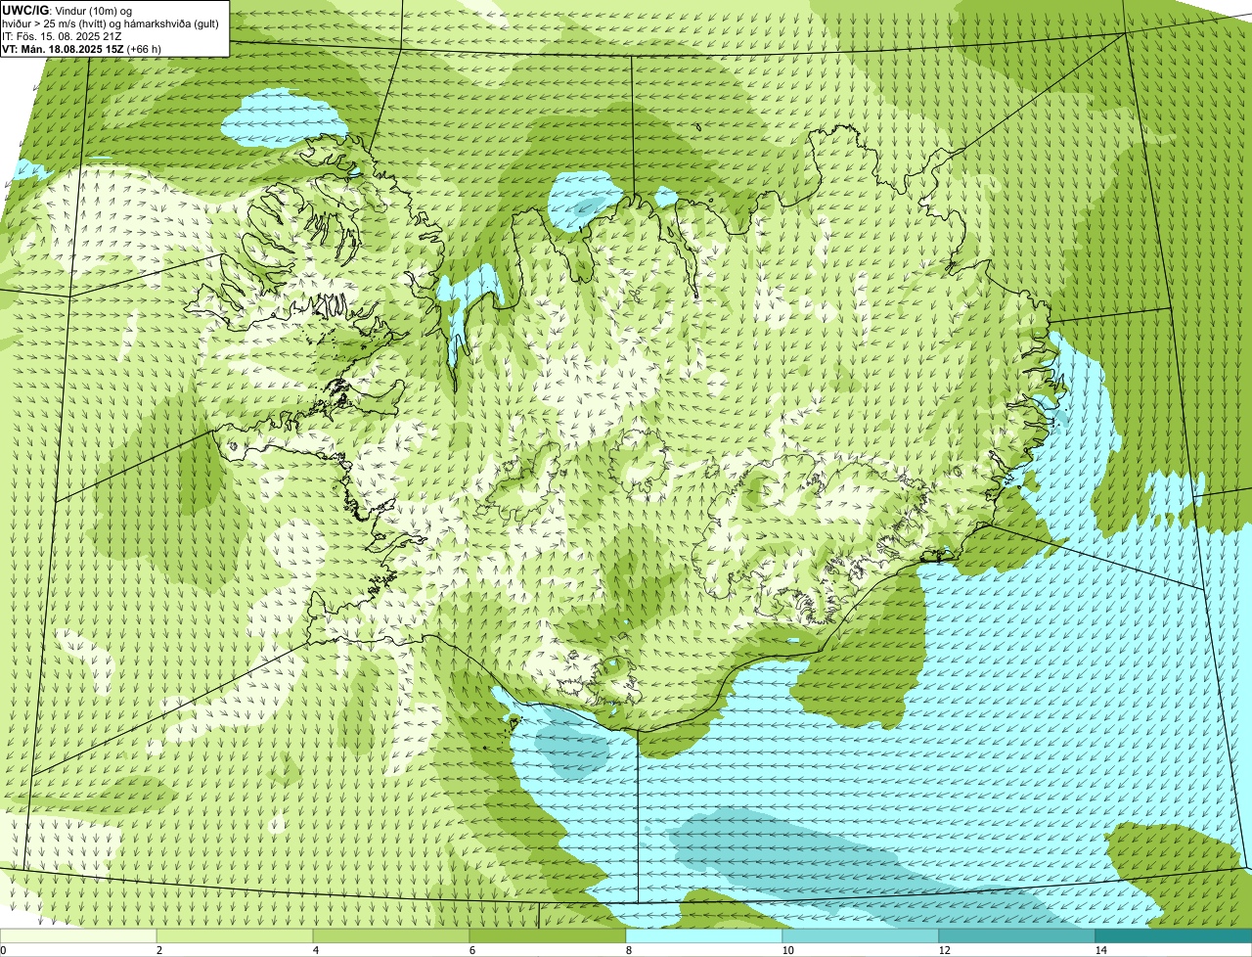Click the pale cream 0–2 m/s scale swatch

click(78, 935)
